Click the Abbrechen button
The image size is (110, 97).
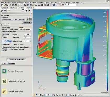pos(12,63)
